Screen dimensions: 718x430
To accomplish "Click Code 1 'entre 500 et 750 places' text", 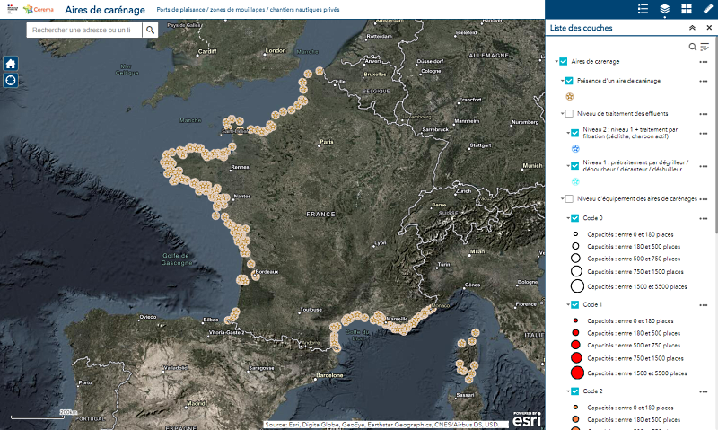I will [634, 346].
